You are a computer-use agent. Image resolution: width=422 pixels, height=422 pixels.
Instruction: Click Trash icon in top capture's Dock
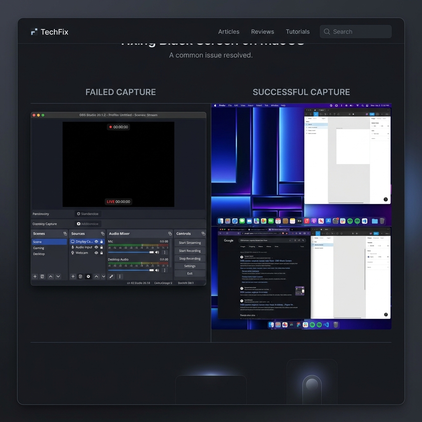pos(382,221)
